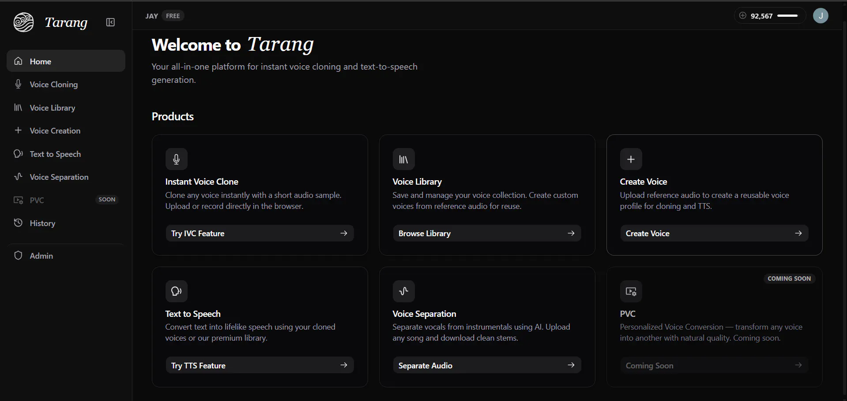
Task: Click the Try IVC Feature button
Action: click(x=260, y=233)
